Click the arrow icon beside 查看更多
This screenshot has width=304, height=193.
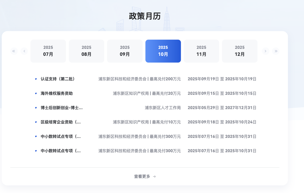pos(154,176)
